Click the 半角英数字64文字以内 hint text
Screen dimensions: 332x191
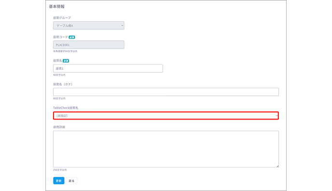click(65, 51)
